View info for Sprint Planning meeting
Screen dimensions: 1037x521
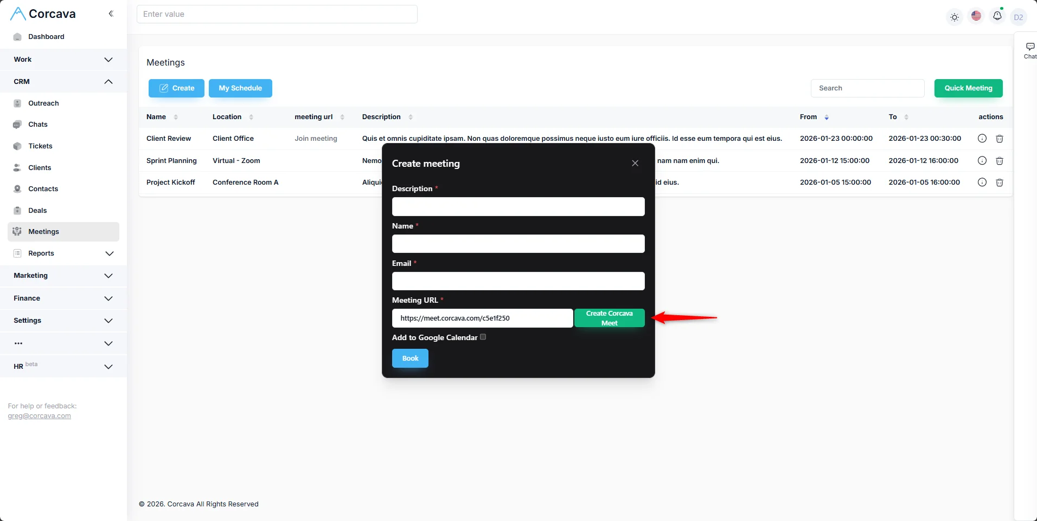(x=982, y=161)
